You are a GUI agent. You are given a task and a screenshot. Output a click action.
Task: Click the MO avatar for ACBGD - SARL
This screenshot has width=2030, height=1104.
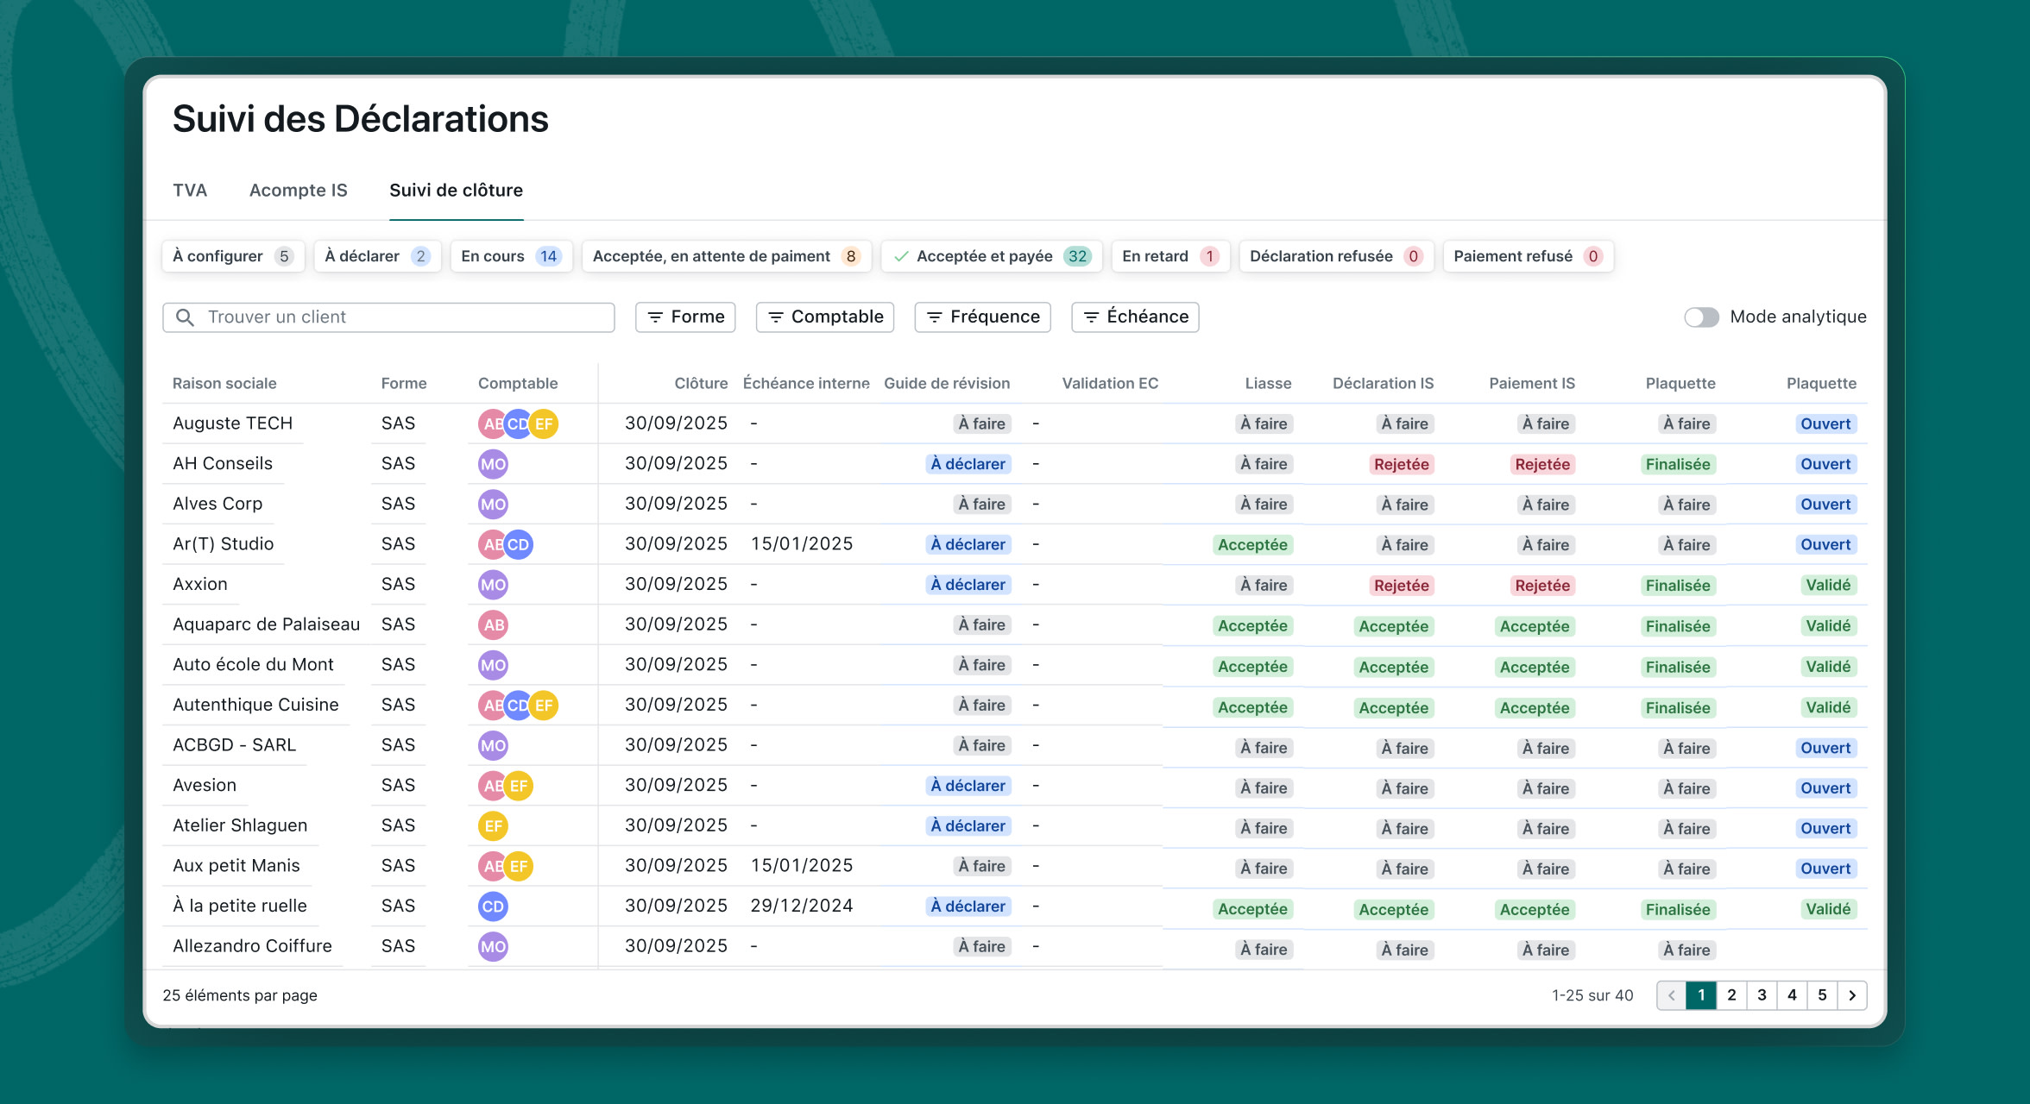point(493,746)
